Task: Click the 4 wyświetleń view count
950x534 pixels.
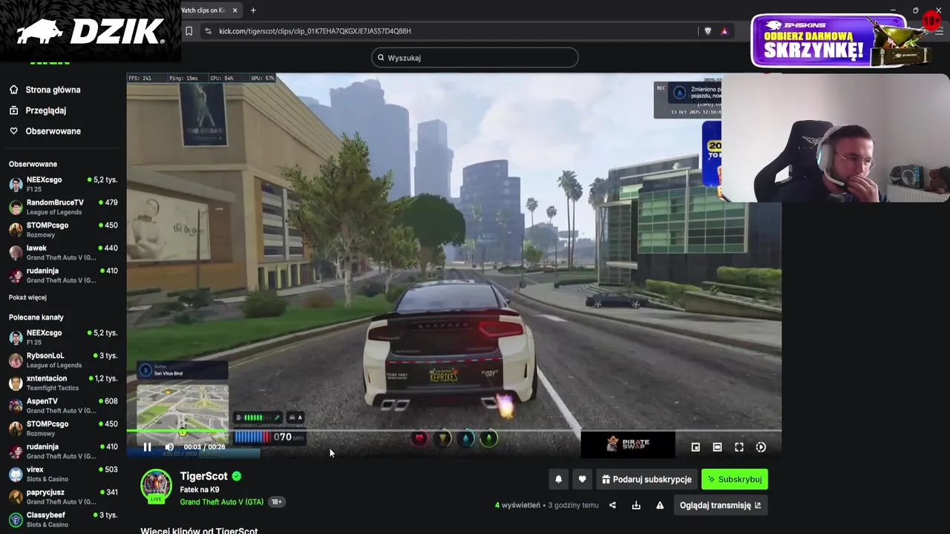Action: tap(517, 505)
